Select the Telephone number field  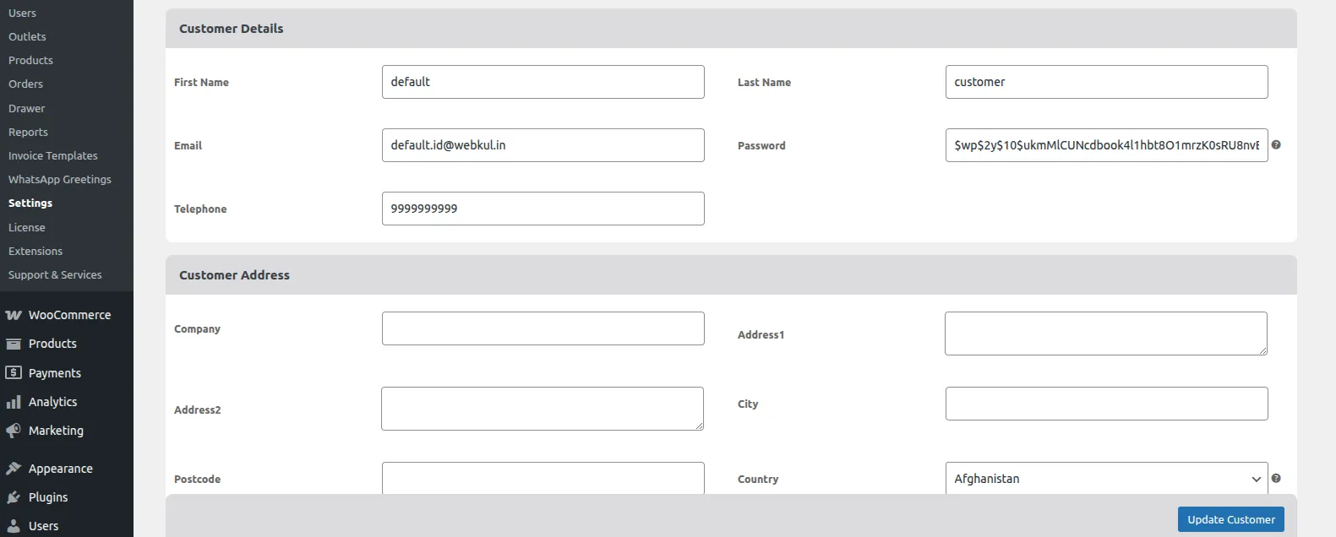coord(543,209)
